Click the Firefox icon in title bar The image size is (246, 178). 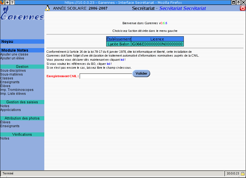click(2, 2)
